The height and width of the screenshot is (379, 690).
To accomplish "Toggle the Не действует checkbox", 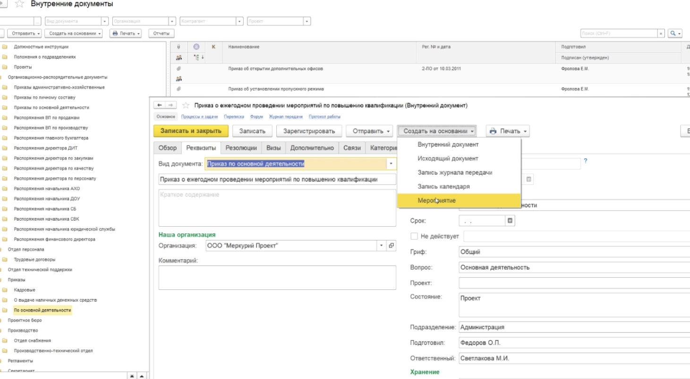I will (414, 236).
